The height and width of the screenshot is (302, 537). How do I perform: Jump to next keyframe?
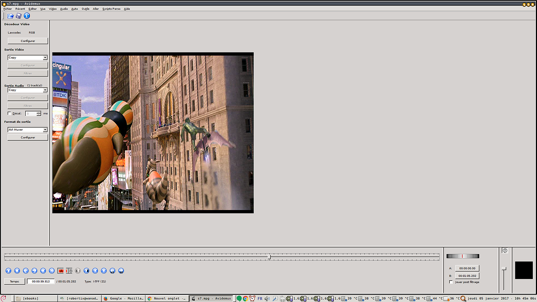pos(52,271)
